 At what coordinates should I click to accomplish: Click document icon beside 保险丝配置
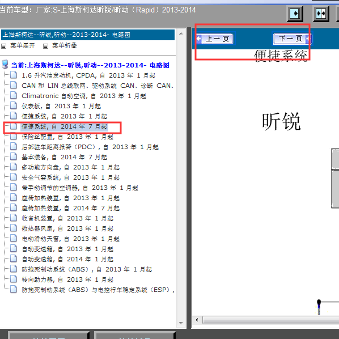(14, 137)
